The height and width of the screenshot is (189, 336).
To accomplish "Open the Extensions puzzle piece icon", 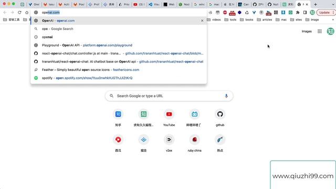I will pos(298,13).
